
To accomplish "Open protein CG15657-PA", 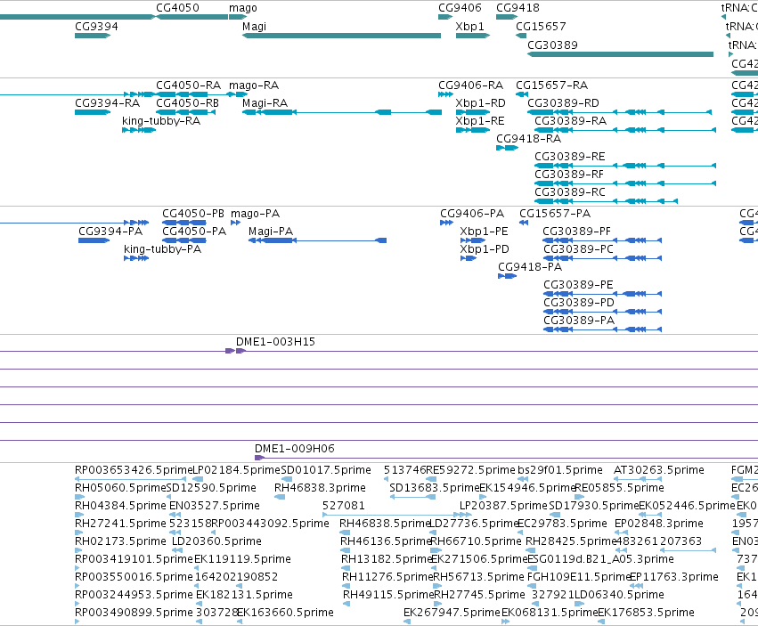I will pos(555,213).
